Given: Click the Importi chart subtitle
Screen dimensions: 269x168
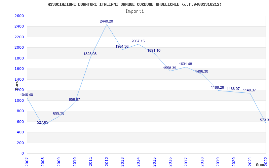Looking at the screenshot, I should [134, 11].
